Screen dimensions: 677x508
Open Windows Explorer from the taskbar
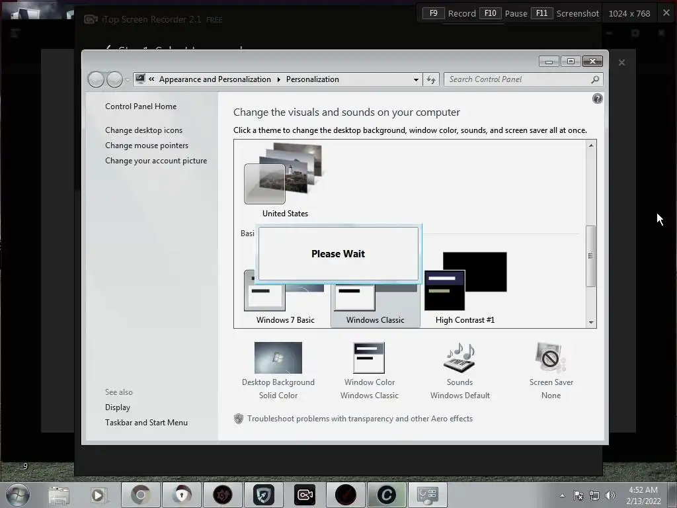click(x=59, y=495)
